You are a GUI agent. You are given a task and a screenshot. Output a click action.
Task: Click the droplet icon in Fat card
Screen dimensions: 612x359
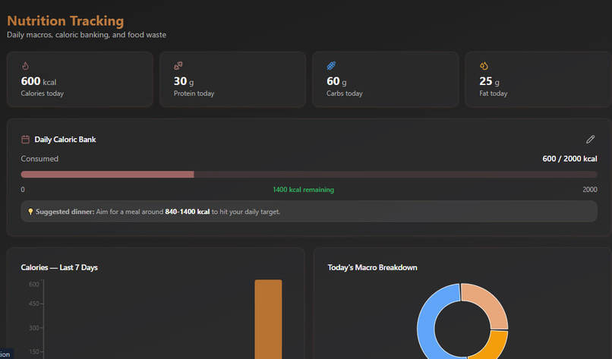484,66
